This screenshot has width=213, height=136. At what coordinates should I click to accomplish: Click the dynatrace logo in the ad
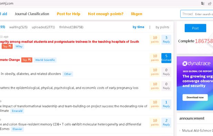[x=196, y=64]
